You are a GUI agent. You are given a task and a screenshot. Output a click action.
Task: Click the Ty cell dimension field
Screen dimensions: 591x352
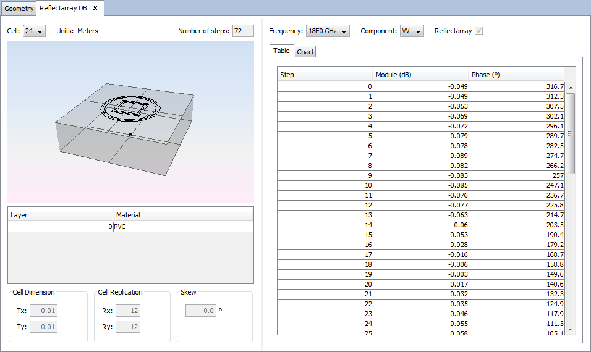tap(43, 326)
